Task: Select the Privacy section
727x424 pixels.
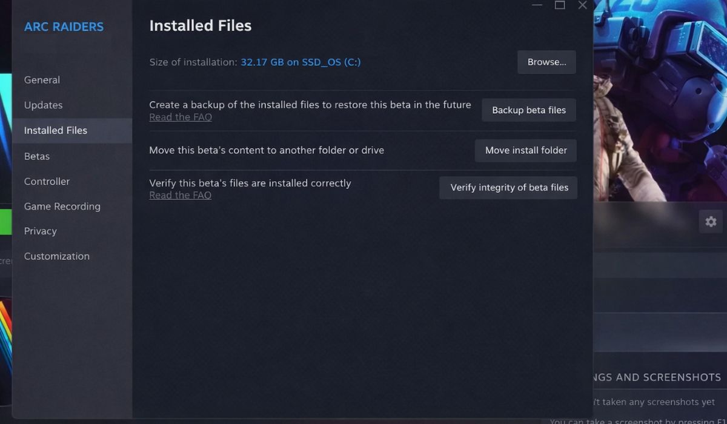Action: click(40, 231)
